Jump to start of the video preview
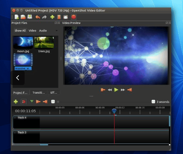This screenshot has width=183, height=154. click(x=103, y=90)
